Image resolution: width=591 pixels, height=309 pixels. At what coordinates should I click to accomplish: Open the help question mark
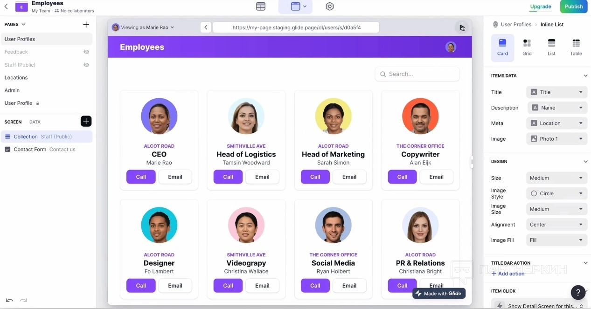pyautogui.click(x=578, y=292)
